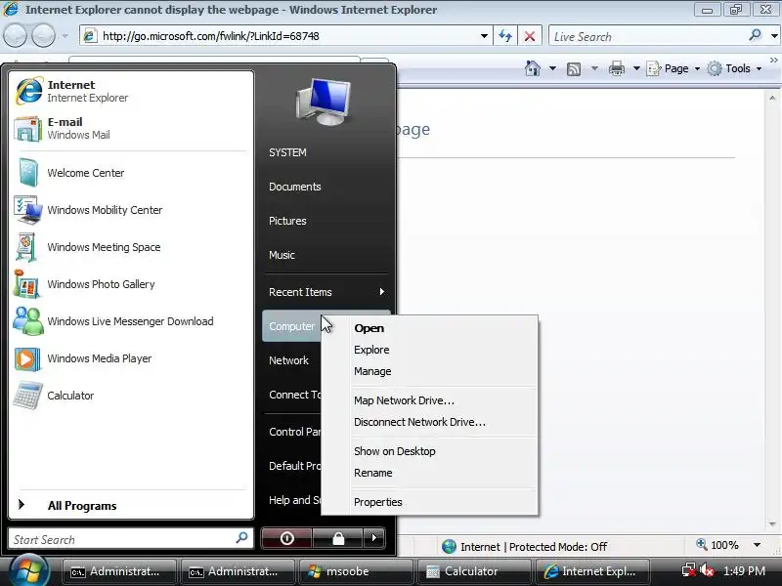This screenshot has width=782, height=586.
Task: Click the Live Search box
Action: (x=648, y=36)
